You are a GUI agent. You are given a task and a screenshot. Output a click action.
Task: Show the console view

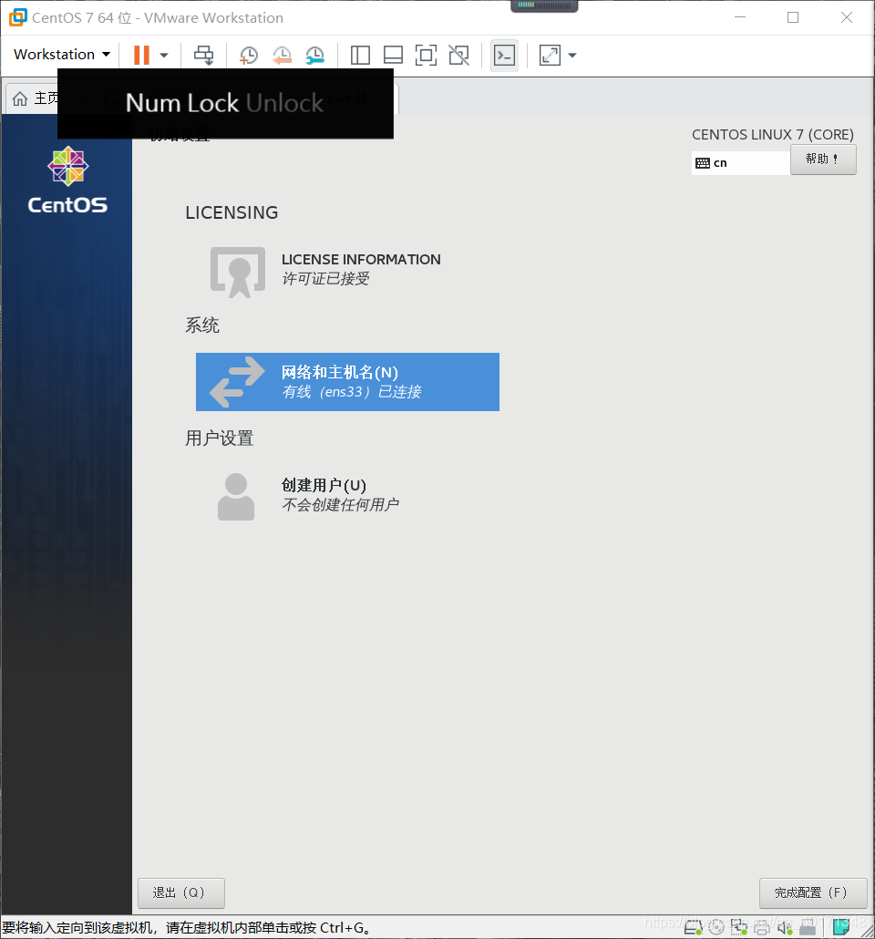[x=504, y=55]
